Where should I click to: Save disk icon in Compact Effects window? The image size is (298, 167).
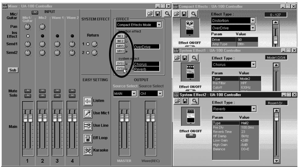[184, 14]
